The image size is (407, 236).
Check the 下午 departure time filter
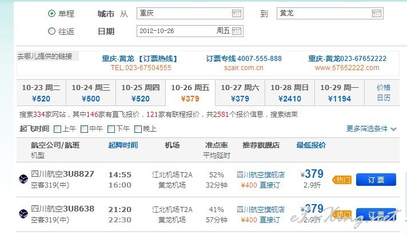click(x=111, y=129)
